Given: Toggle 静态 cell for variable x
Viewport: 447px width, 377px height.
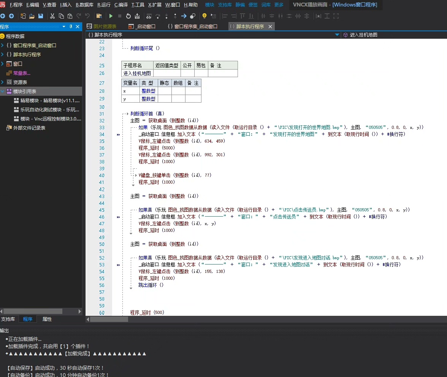Looking at the screenshot, I should (165, 91).
